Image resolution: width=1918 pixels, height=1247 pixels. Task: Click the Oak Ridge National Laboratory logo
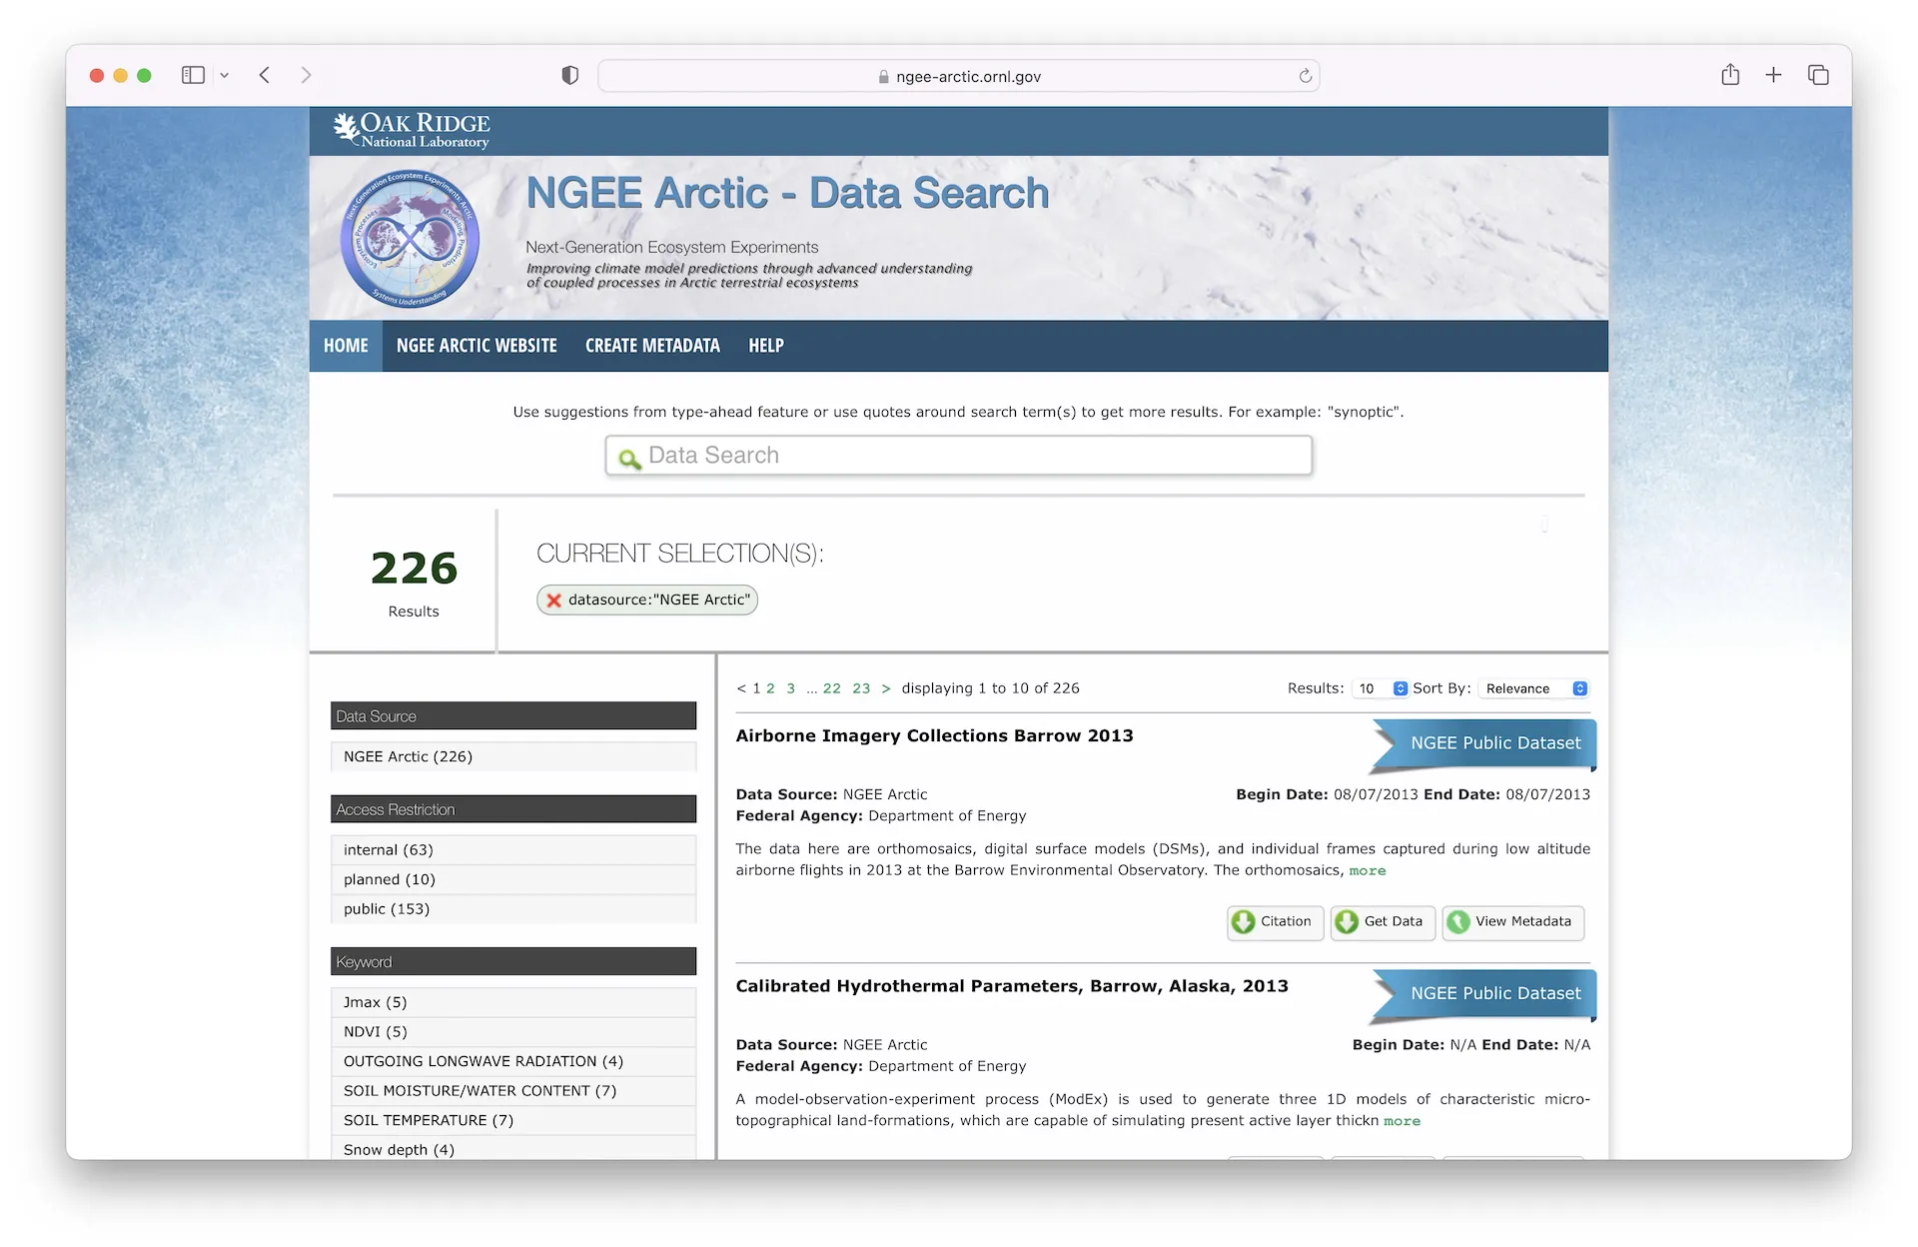pos(412,131)
